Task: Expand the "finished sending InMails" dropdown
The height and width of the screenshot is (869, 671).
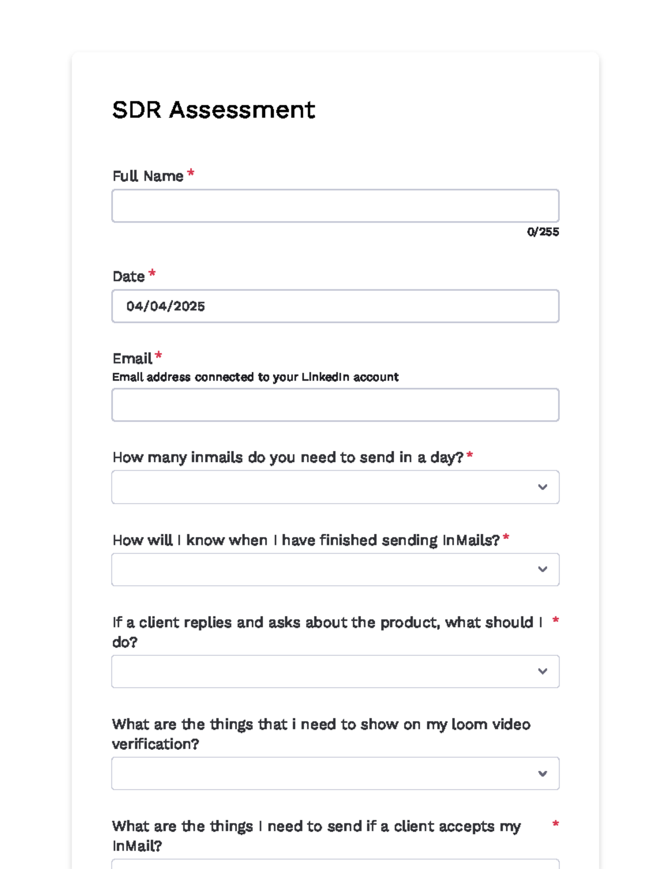Action: [335, 569]
